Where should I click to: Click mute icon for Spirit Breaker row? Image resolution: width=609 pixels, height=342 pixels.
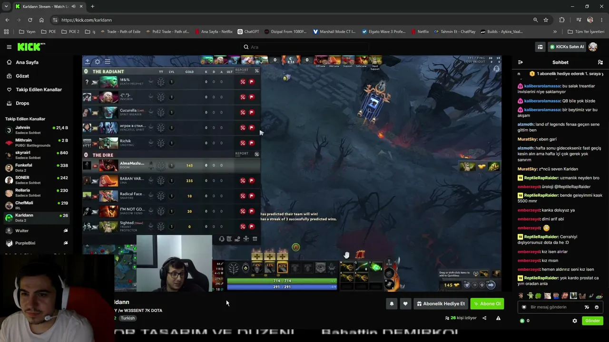coord(243,112)
